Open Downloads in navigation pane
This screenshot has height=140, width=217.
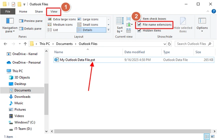click(x=20, y=97)
